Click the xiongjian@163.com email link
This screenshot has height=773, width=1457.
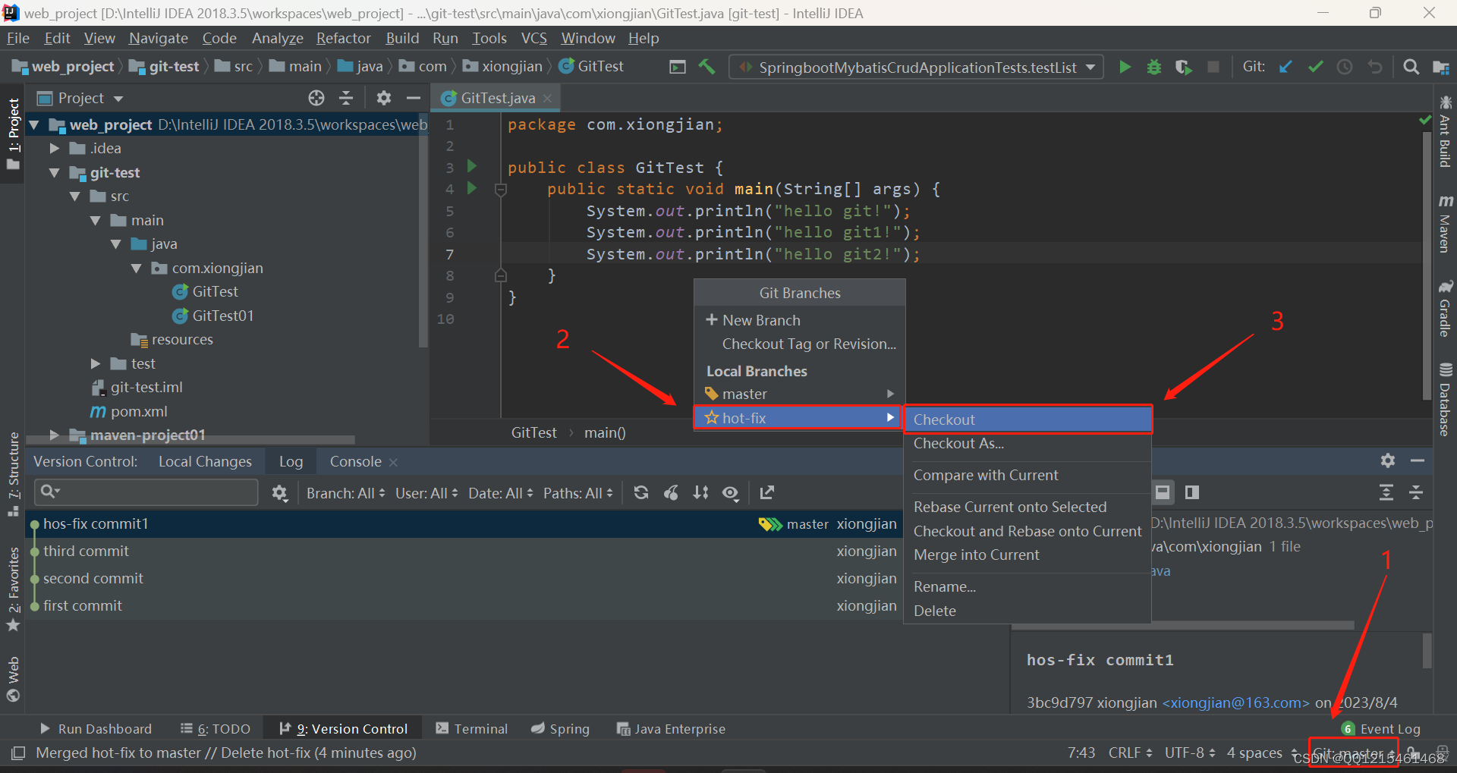(x=1235, y=702)
